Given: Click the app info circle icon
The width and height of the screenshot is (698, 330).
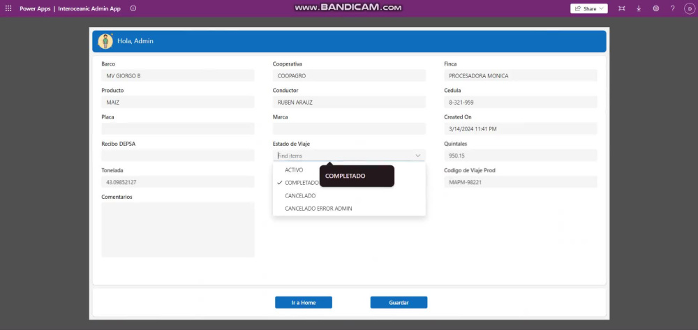Looking at the screenshot, I should pyautogui.click(x=133, y=8).
